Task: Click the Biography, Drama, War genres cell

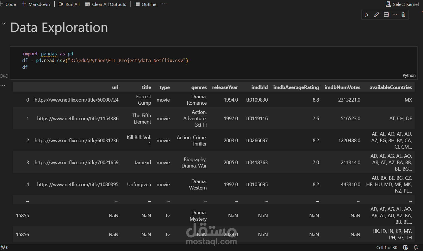Action: (194, 163)
